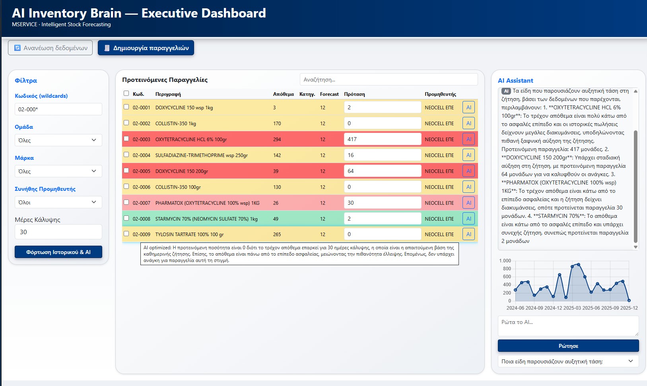The height and width of the screenshot is (386, 647).
Task: Click AI button for TYLOSIN TARTRATE row
Action: tap(468, 234)
